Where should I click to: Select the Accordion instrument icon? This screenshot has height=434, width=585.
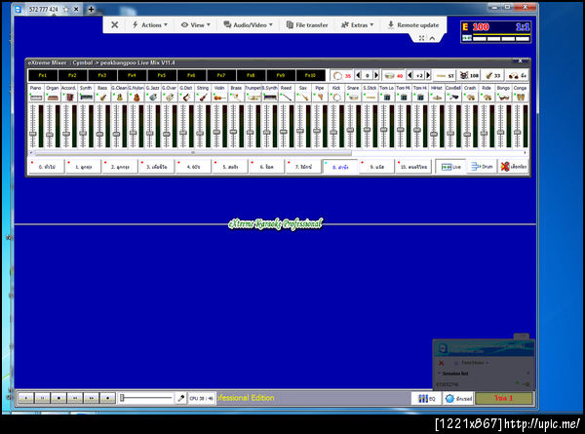(x=69, y=98)
